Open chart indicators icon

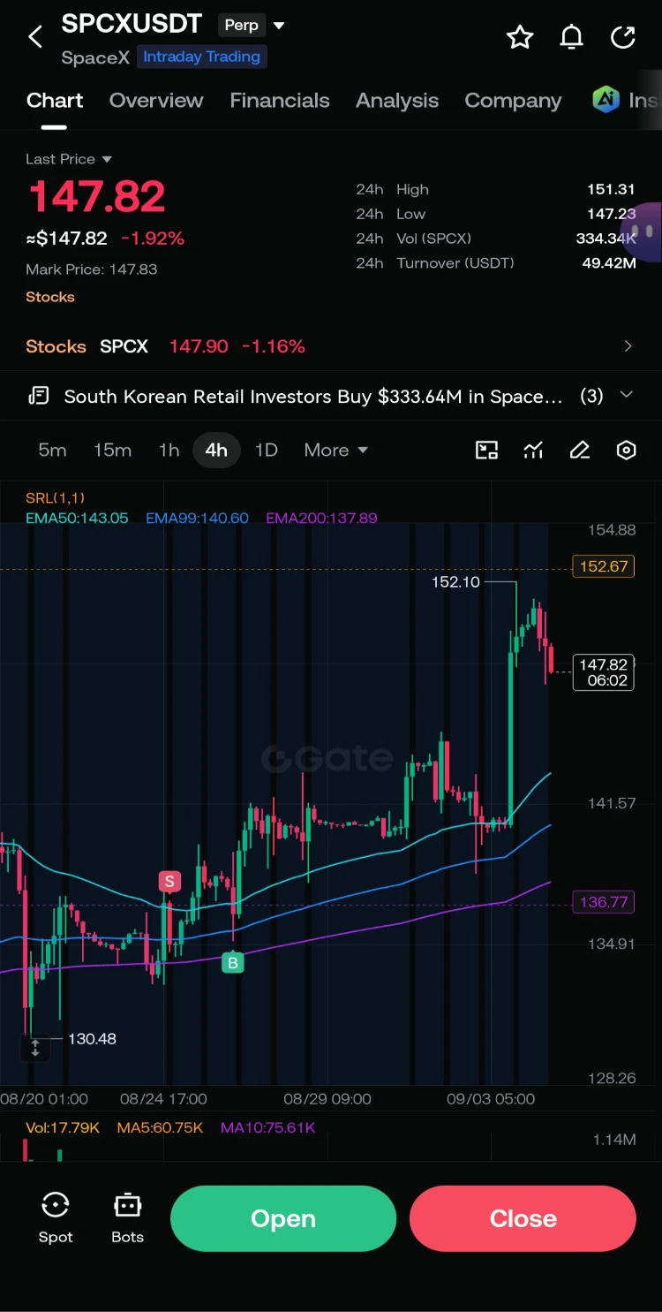[533, 451]
